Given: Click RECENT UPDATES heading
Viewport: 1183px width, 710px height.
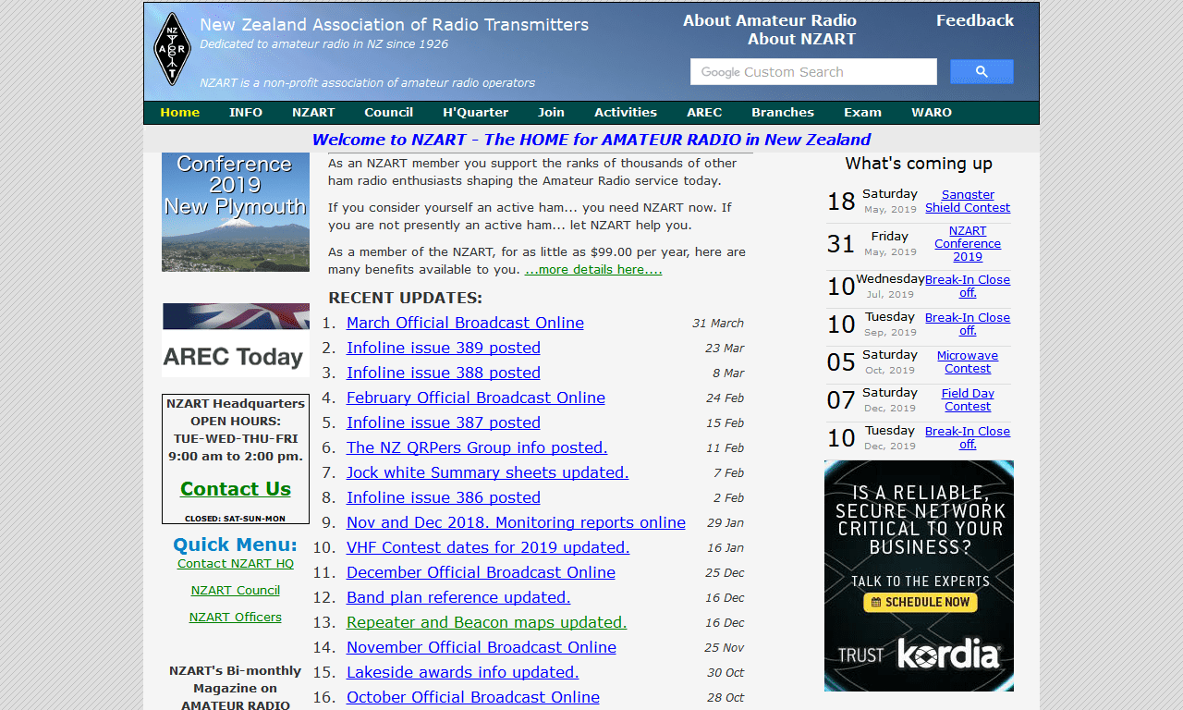Looking at the screenshot, I should click(406, 298).
